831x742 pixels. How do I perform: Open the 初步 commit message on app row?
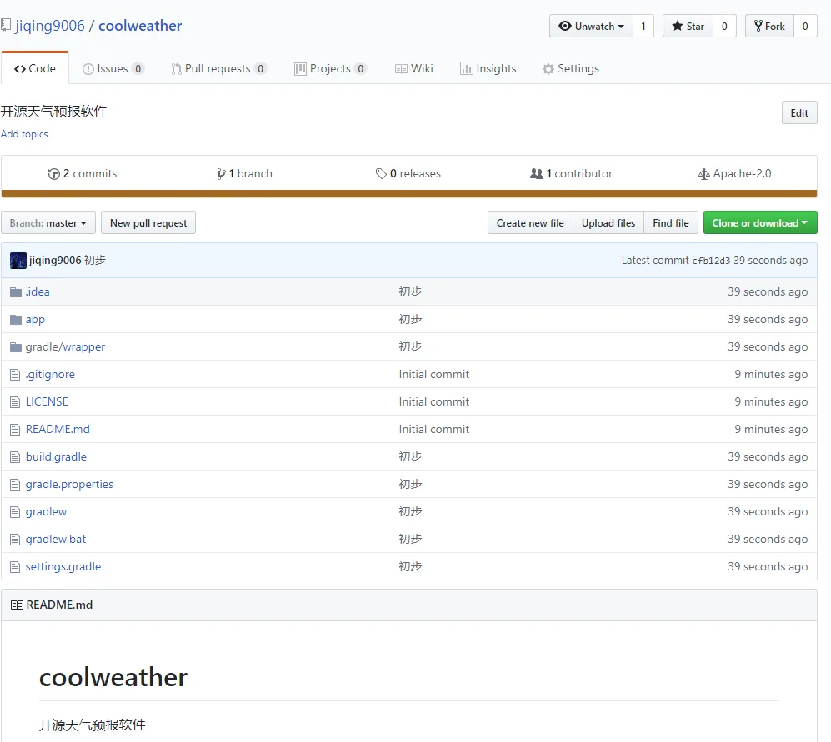pos(410,319)
